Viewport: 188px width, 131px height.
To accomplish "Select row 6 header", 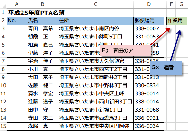I will tap(3, 53).
